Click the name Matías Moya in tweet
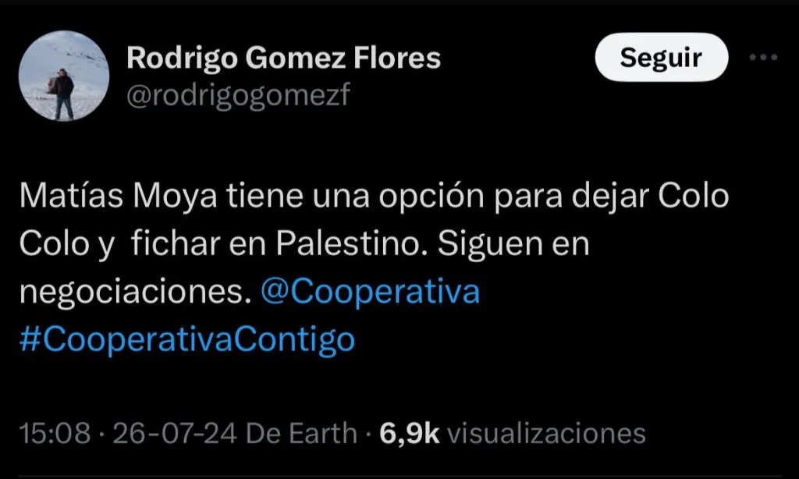 [x=119, y=196]
